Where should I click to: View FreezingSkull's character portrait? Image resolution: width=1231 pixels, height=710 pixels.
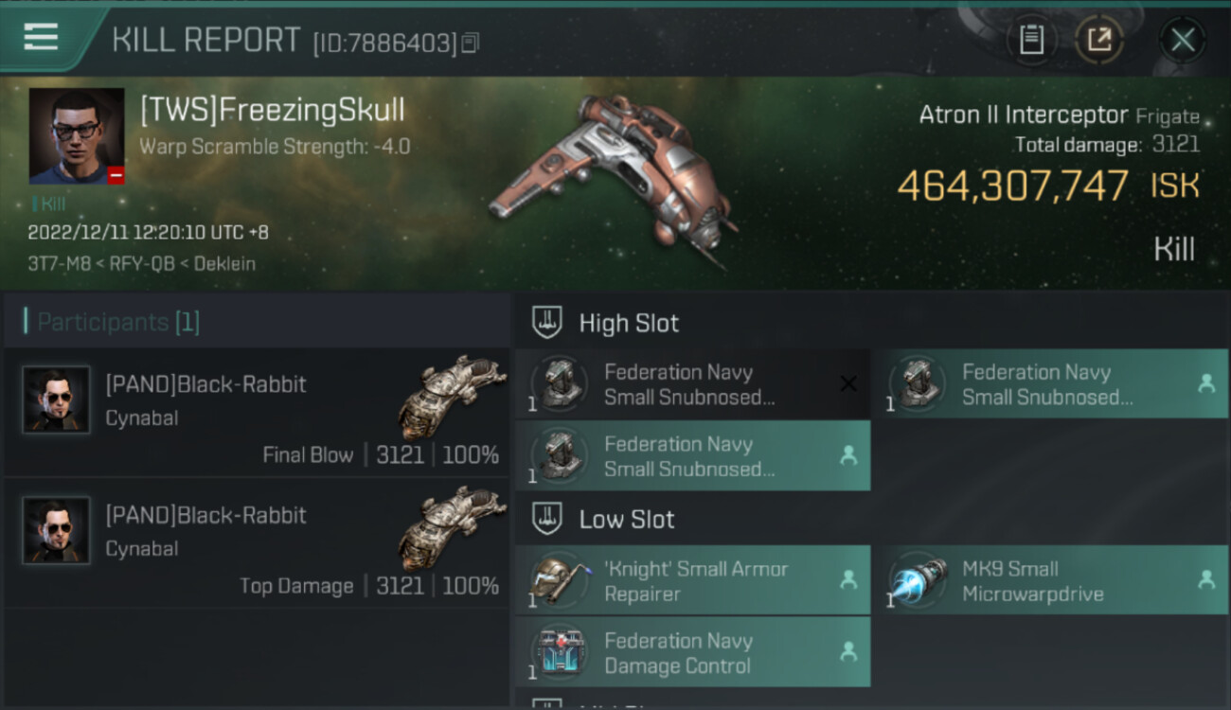(x=77, y=136)
